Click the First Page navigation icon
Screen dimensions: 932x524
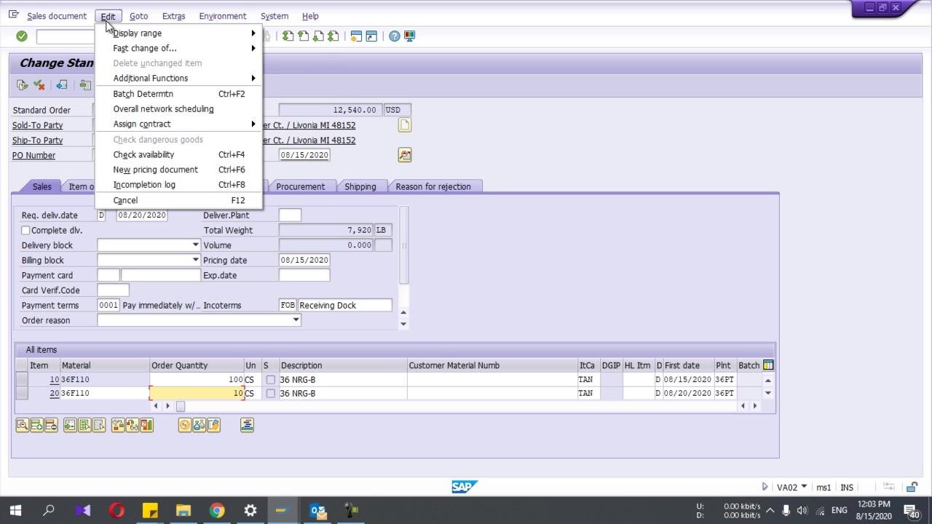pos(288,36)
